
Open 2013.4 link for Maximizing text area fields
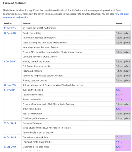[119, 147]
